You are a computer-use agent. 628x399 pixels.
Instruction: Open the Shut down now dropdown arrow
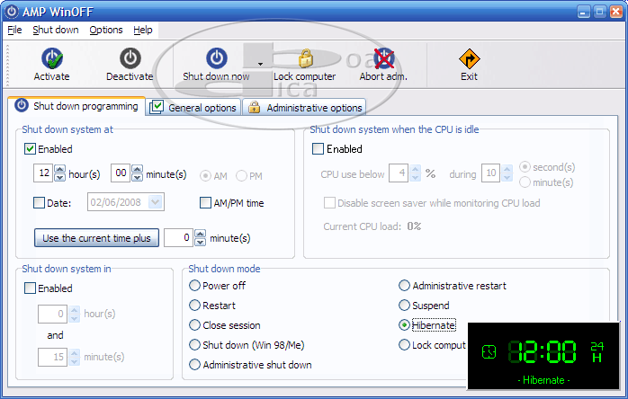coord(260,65)
